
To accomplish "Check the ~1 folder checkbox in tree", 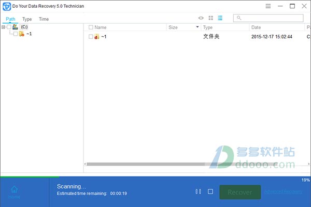I will click(16, 34).
